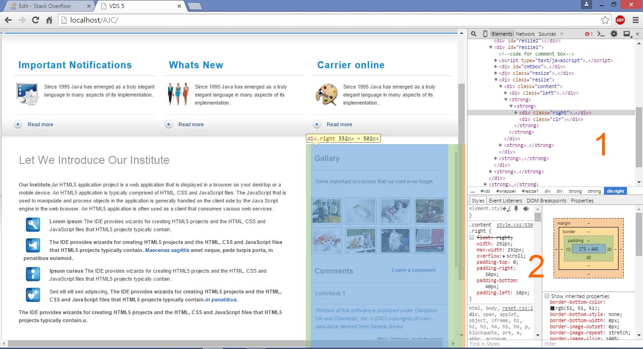Click Read more under Carrier online
The width and height of the screenshot is (643, 349).
(339, 124)
